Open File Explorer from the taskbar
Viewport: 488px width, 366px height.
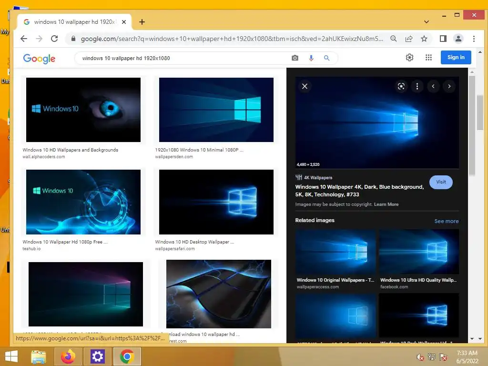coord(38,356)
